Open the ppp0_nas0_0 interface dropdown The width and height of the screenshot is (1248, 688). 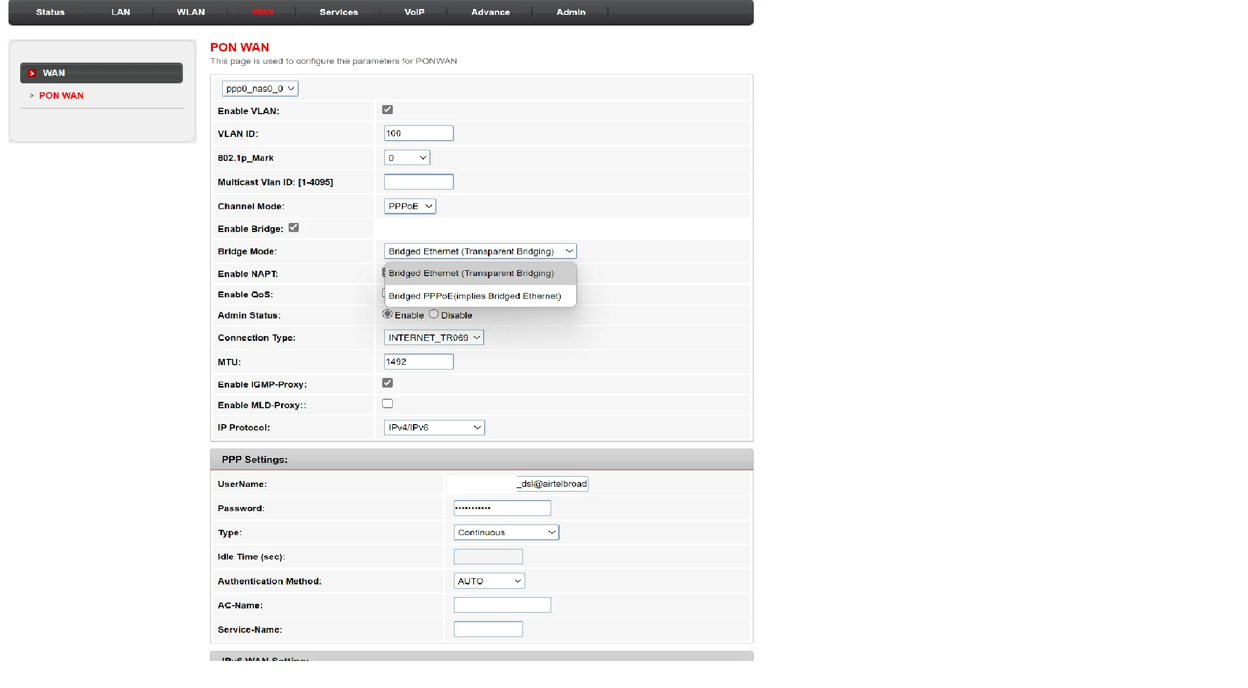tap(260, 89)
